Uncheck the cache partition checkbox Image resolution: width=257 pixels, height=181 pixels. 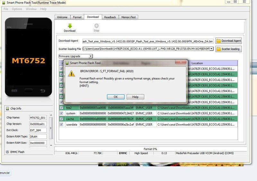[61, 119]
